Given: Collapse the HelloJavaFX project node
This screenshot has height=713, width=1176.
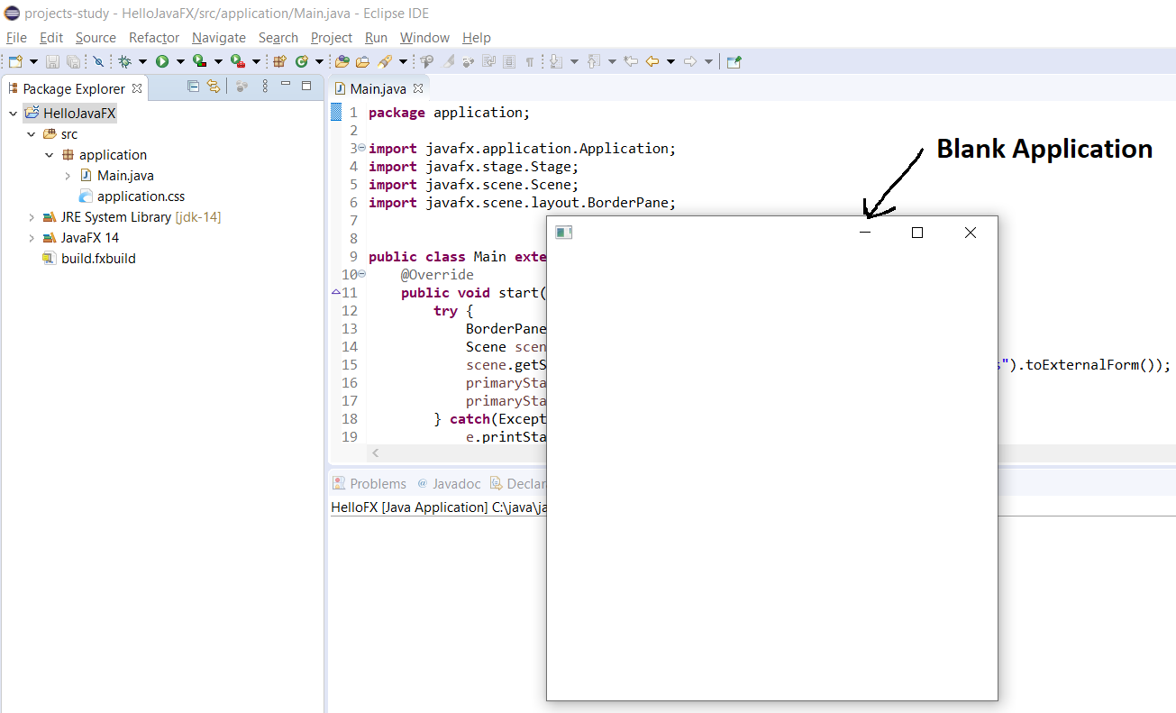Looking at the screenshot, I should 13,114.
